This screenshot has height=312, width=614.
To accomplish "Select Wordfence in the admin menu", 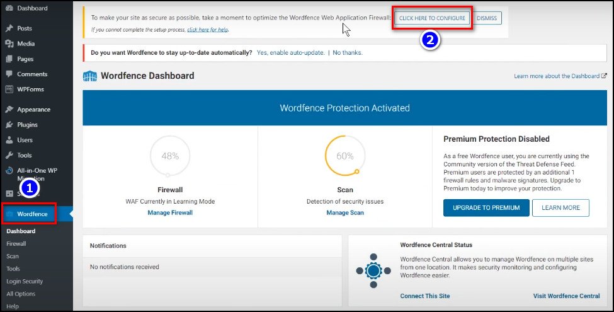I will point(32,214).
